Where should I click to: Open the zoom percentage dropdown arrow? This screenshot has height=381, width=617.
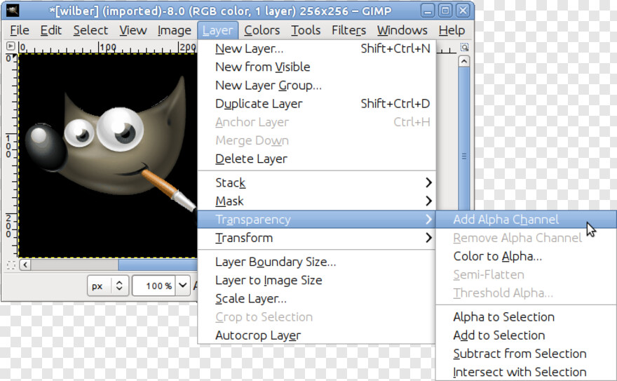click(x=183, y=286)
